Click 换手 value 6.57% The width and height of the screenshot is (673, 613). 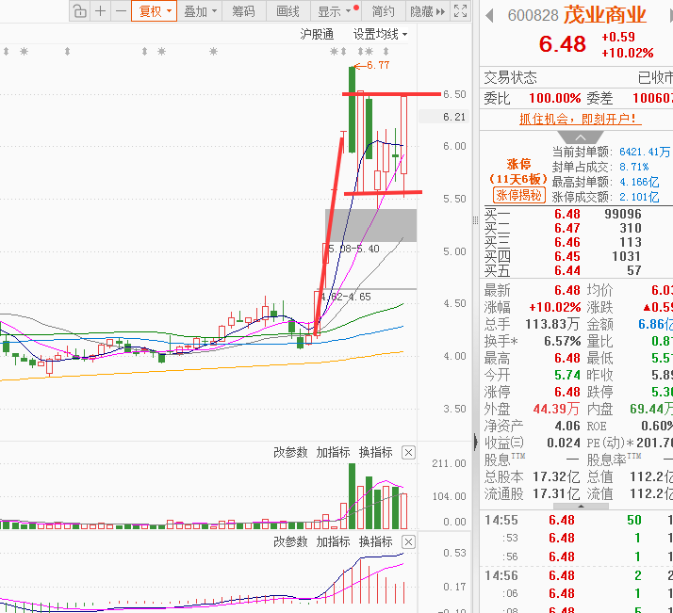tap(563, 341)
